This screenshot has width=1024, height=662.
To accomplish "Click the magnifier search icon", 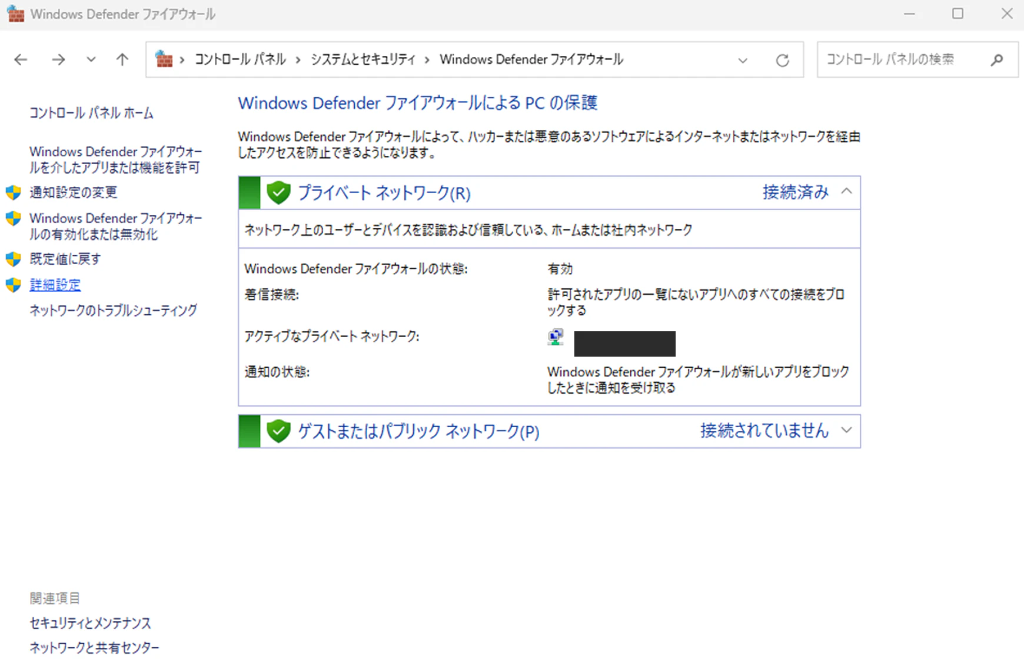I will coord(996,59).
